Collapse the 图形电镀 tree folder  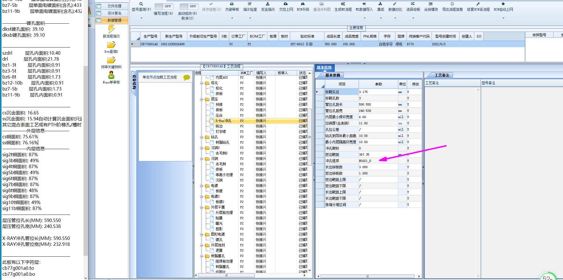[x=202, y=234]
